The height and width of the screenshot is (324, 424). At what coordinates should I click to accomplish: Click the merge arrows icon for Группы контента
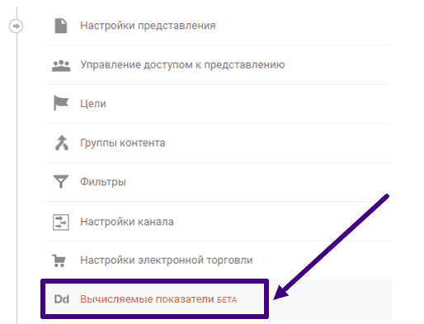(x=62, y=143)
